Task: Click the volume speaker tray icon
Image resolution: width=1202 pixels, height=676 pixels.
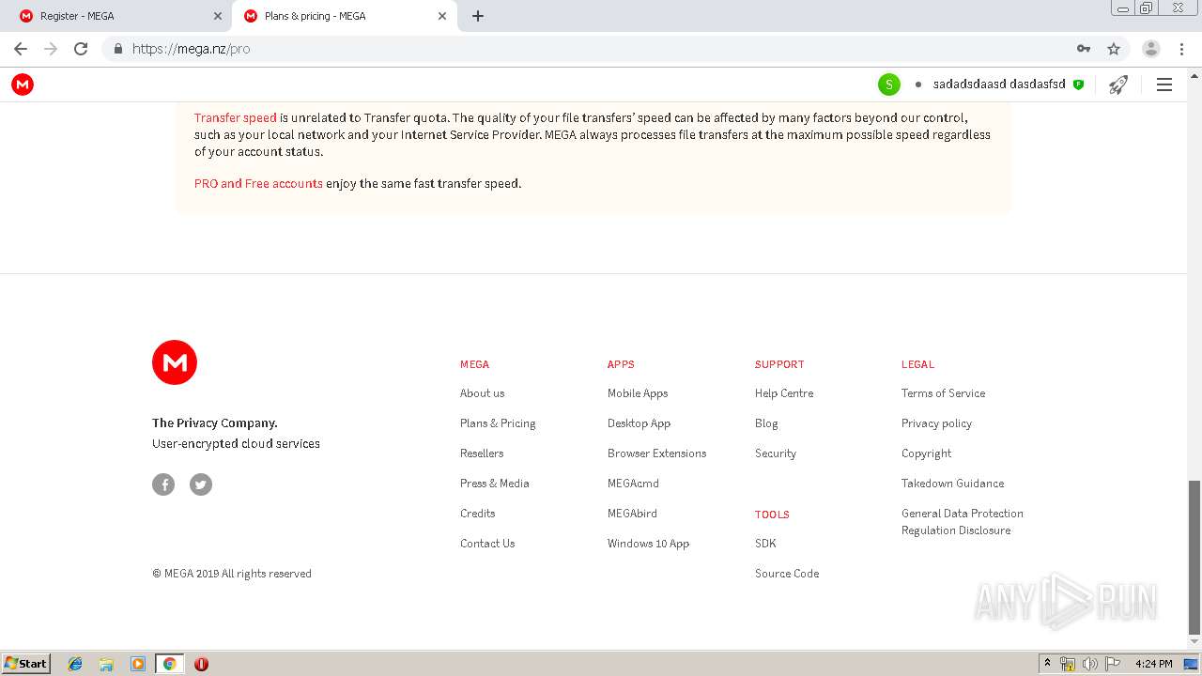Action: click(x=1089, y=664)
